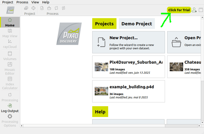Open the rayCloud view
Viewport: 204px width, 134px height.
(10, 44)
